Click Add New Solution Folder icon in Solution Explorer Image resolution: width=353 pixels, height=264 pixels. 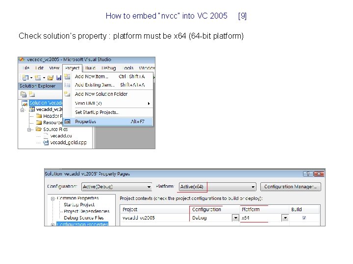32,94
